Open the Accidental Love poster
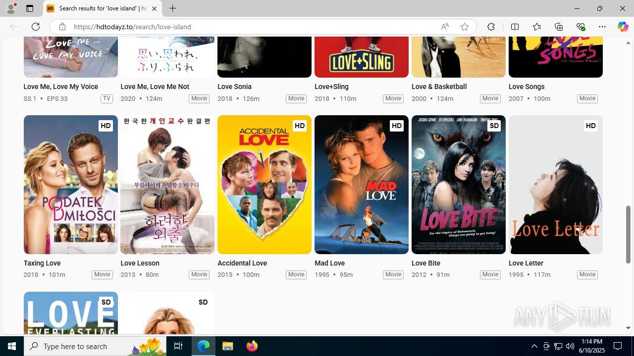634x356 pixels. click(264, 184)
